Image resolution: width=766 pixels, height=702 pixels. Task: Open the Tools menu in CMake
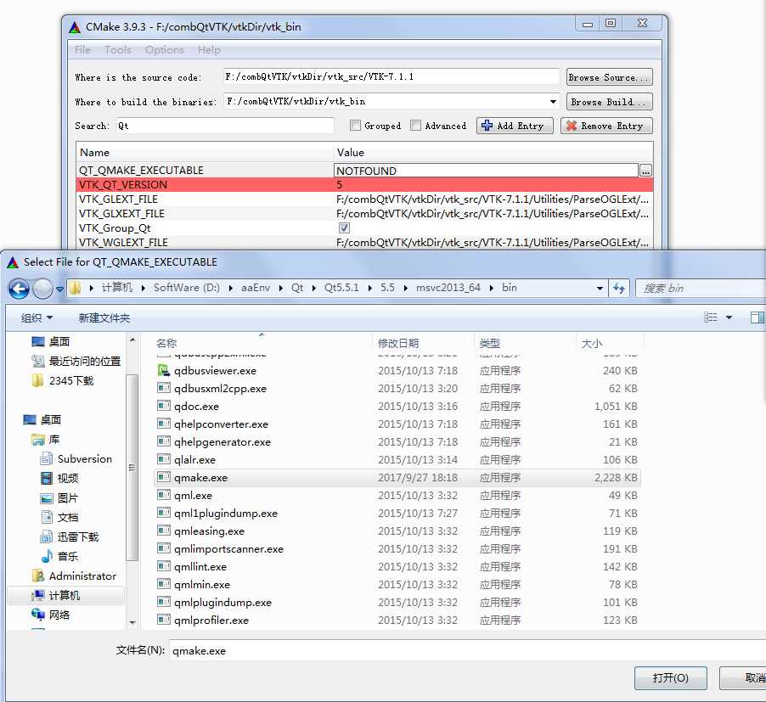pyautogui.click(x=118, y=50)
